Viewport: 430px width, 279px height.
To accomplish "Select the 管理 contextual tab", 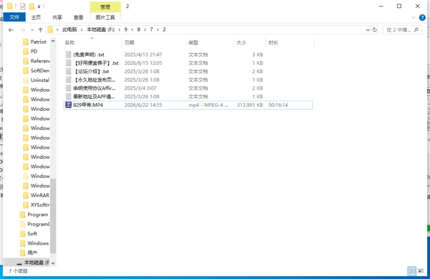I will click(x=105, y=7).
